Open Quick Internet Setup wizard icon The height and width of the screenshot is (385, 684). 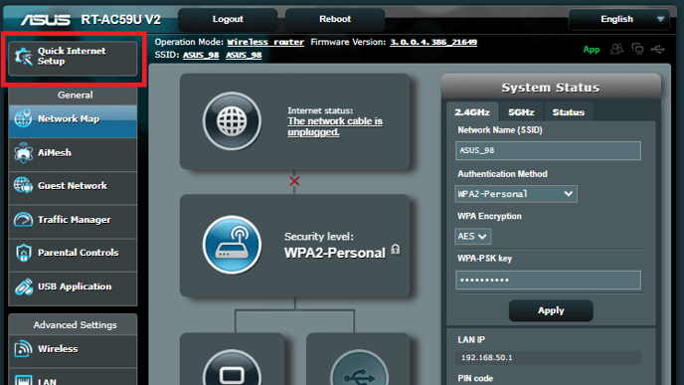[x=23, y=57]
